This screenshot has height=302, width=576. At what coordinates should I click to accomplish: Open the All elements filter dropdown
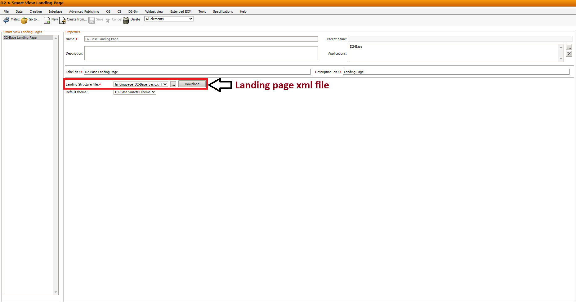click(x=169, y=19)
